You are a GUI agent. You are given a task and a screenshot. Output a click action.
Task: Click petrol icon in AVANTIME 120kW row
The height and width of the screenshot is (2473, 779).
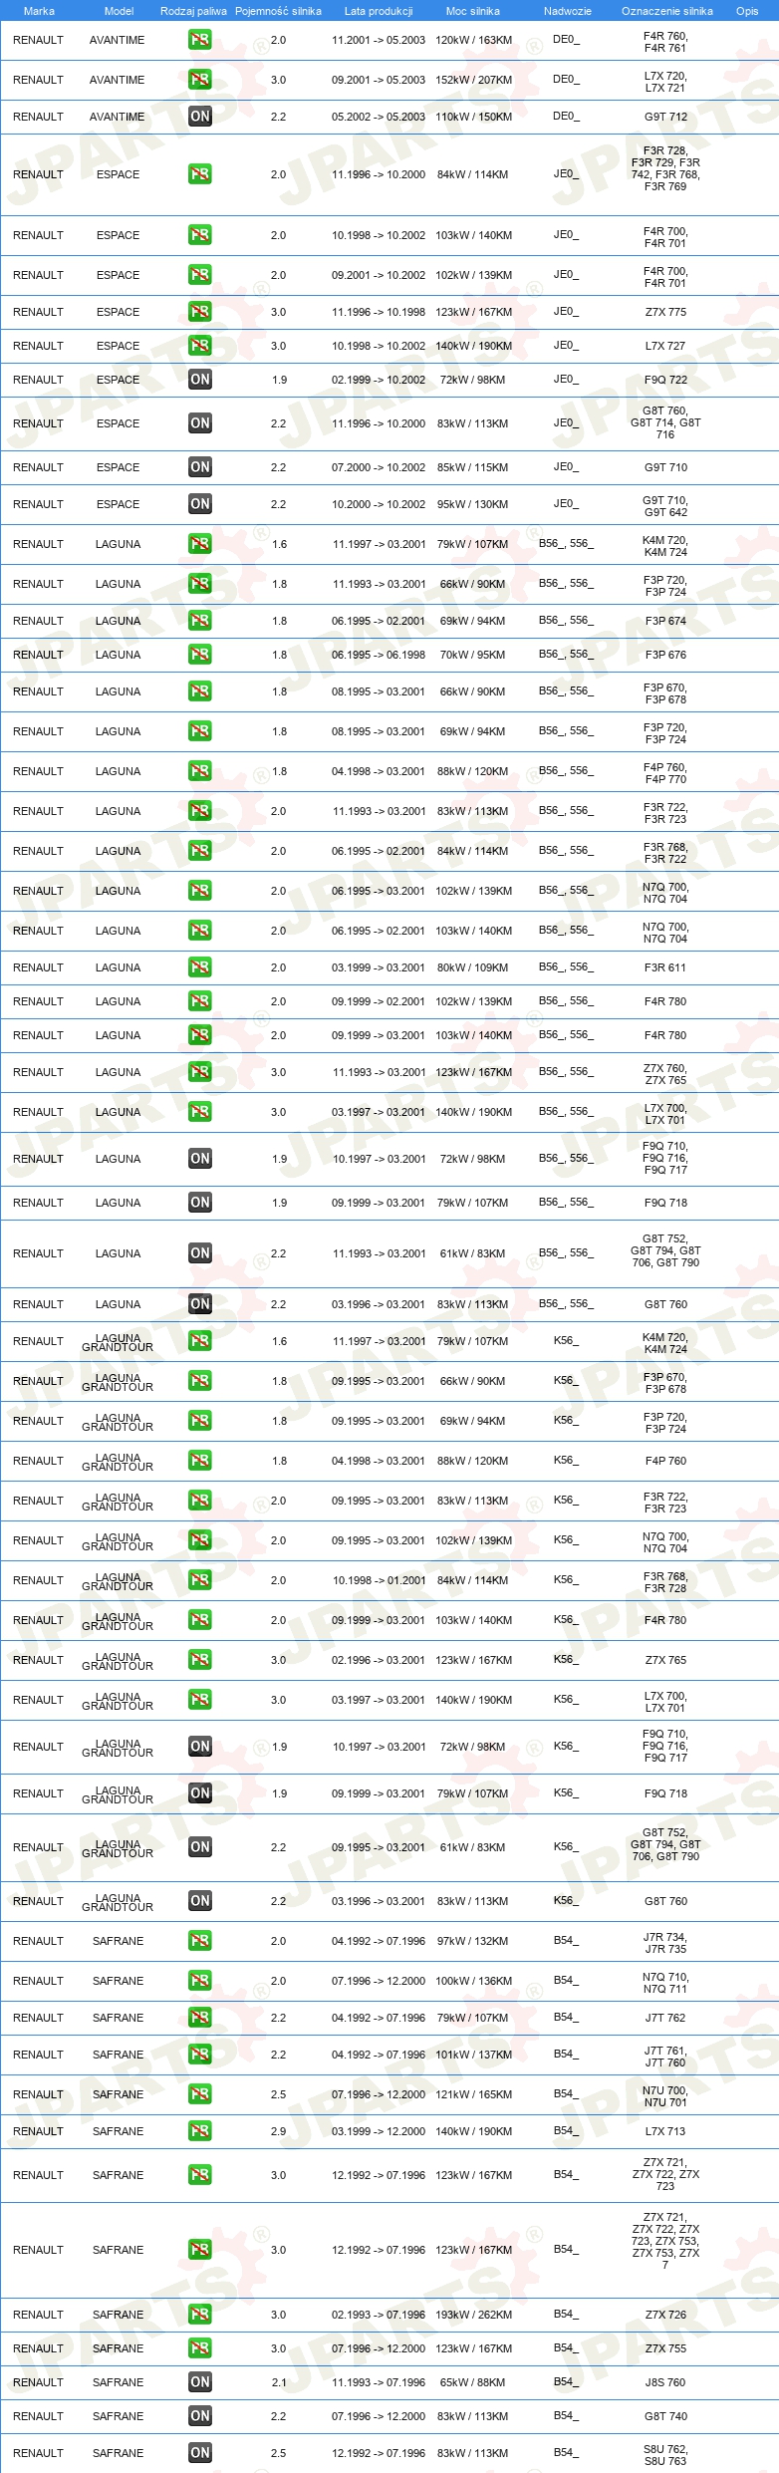200,40
